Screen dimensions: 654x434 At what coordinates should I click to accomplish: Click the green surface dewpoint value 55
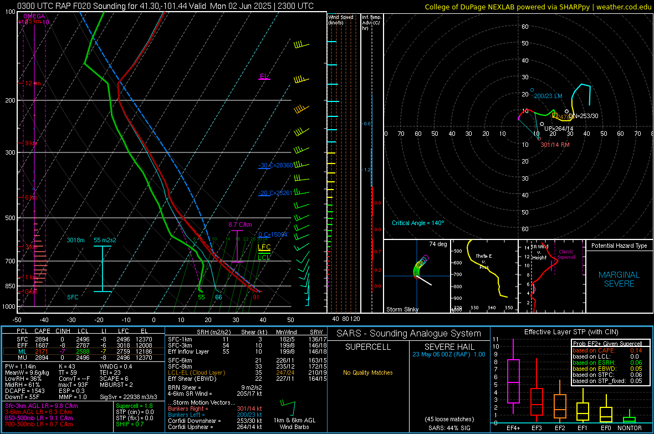pos(201,297)
